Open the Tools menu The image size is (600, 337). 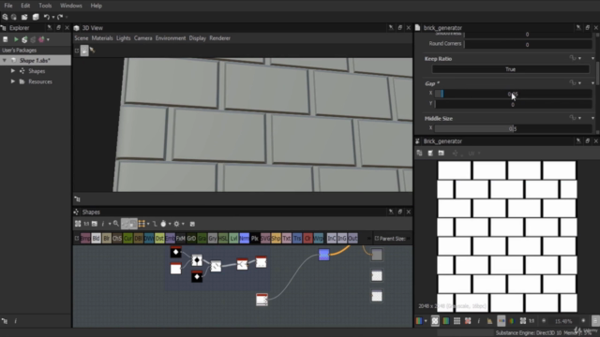pos(45,6)
